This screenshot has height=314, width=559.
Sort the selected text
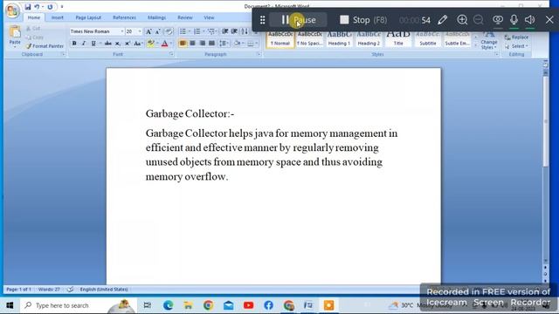pos(245,31)
